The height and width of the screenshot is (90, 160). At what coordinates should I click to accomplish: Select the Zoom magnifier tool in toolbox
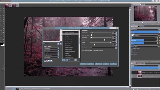point(3,15)
